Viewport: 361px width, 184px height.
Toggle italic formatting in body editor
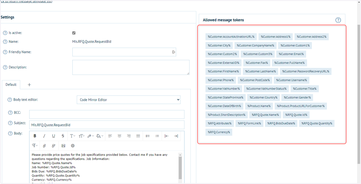44,136
